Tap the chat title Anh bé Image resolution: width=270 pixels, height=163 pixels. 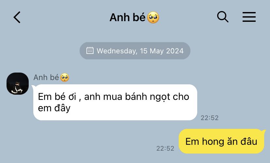[127, 17]
